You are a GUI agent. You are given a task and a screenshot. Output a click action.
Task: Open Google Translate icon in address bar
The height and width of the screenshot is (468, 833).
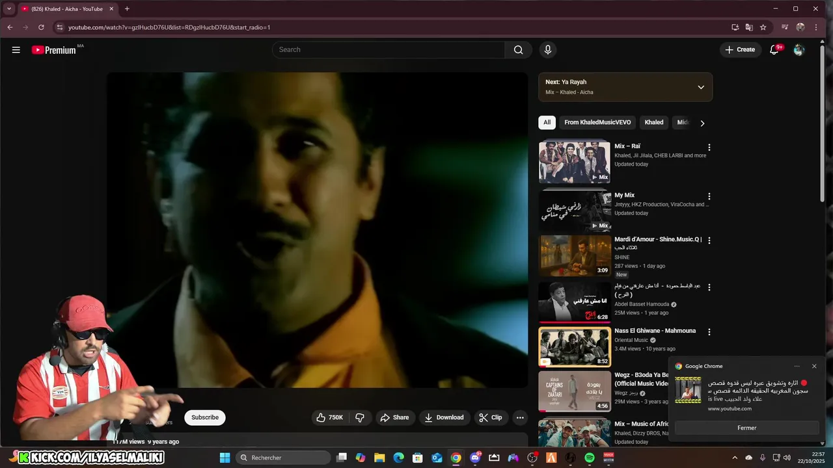coord(749,27)
